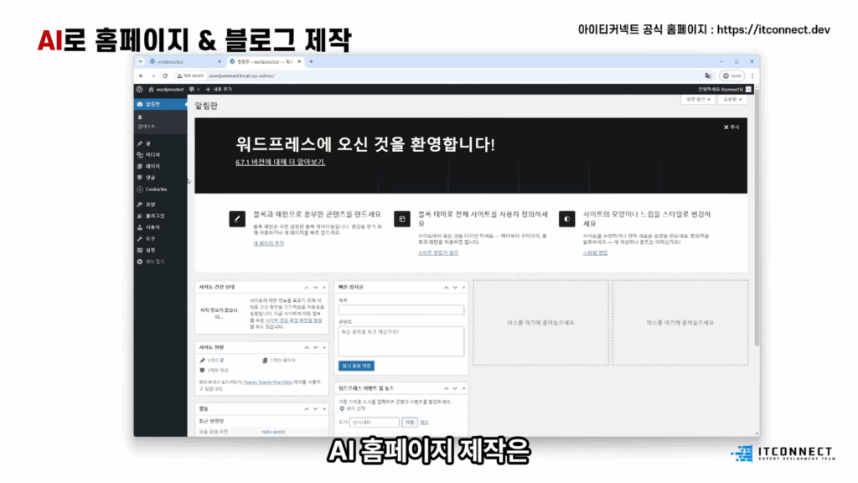
Task: Open the 미디어 media menu
Action: pyautogui.click(x=160, y=155)
